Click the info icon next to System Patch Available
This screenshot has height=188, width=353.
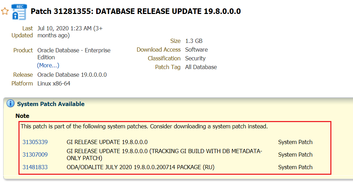tap(10, 104)
